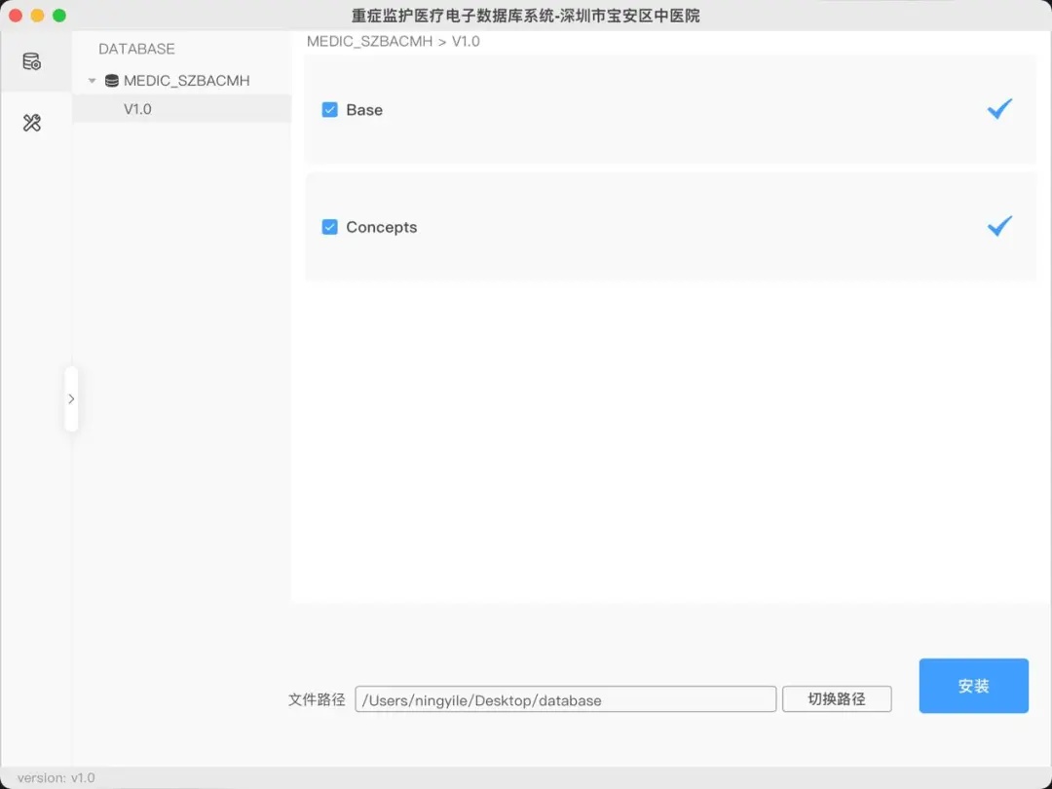Open the database management sidebar icon

point(31,61)
